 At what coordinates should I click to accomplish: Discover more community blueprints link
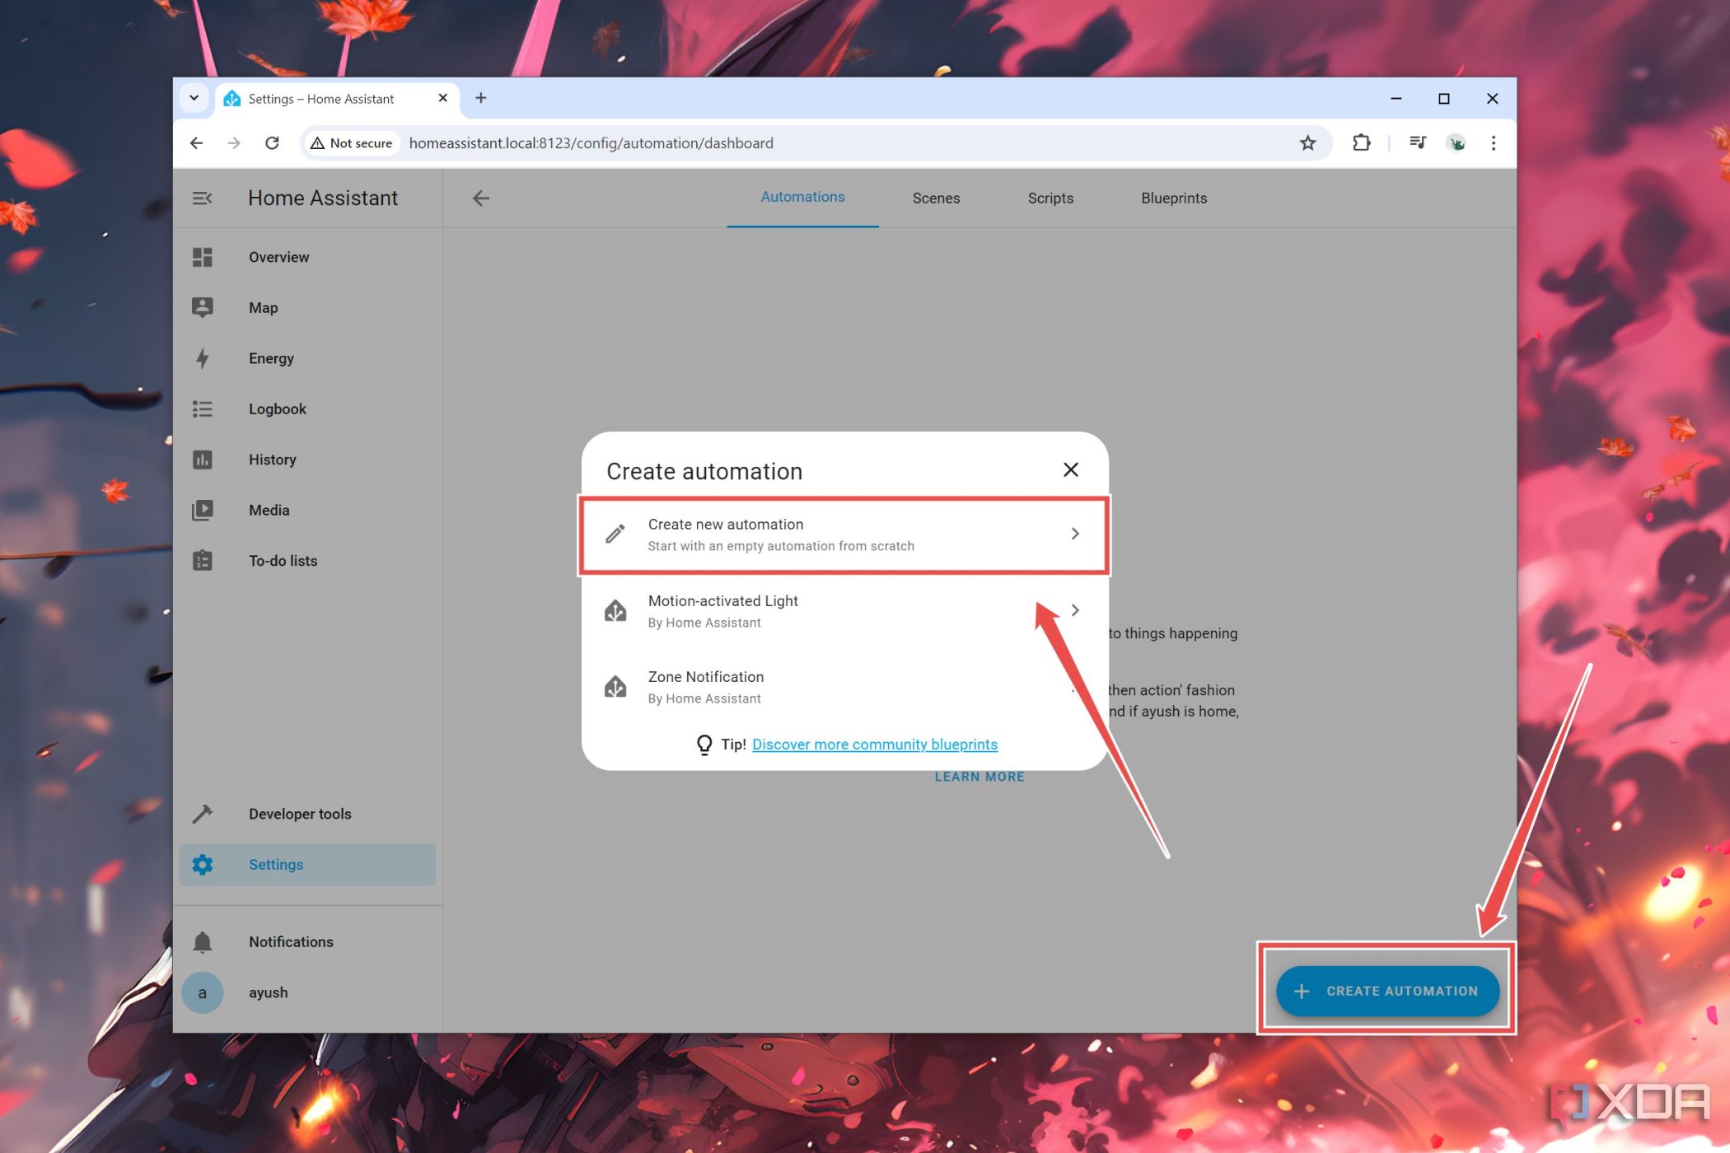click(874, 744)
